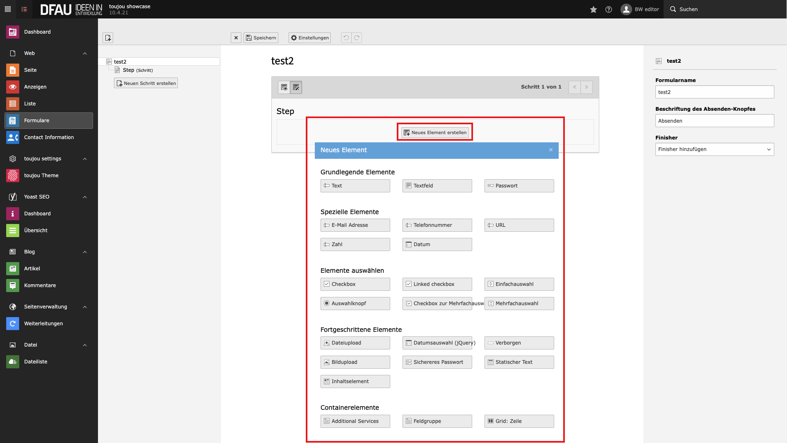Click the Suchen search field
The width and height of the screenshot is (787, 443).
click(x=726, y=9)
